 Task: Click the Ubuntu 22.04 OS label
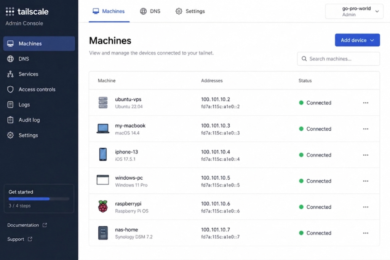[129, 107]
